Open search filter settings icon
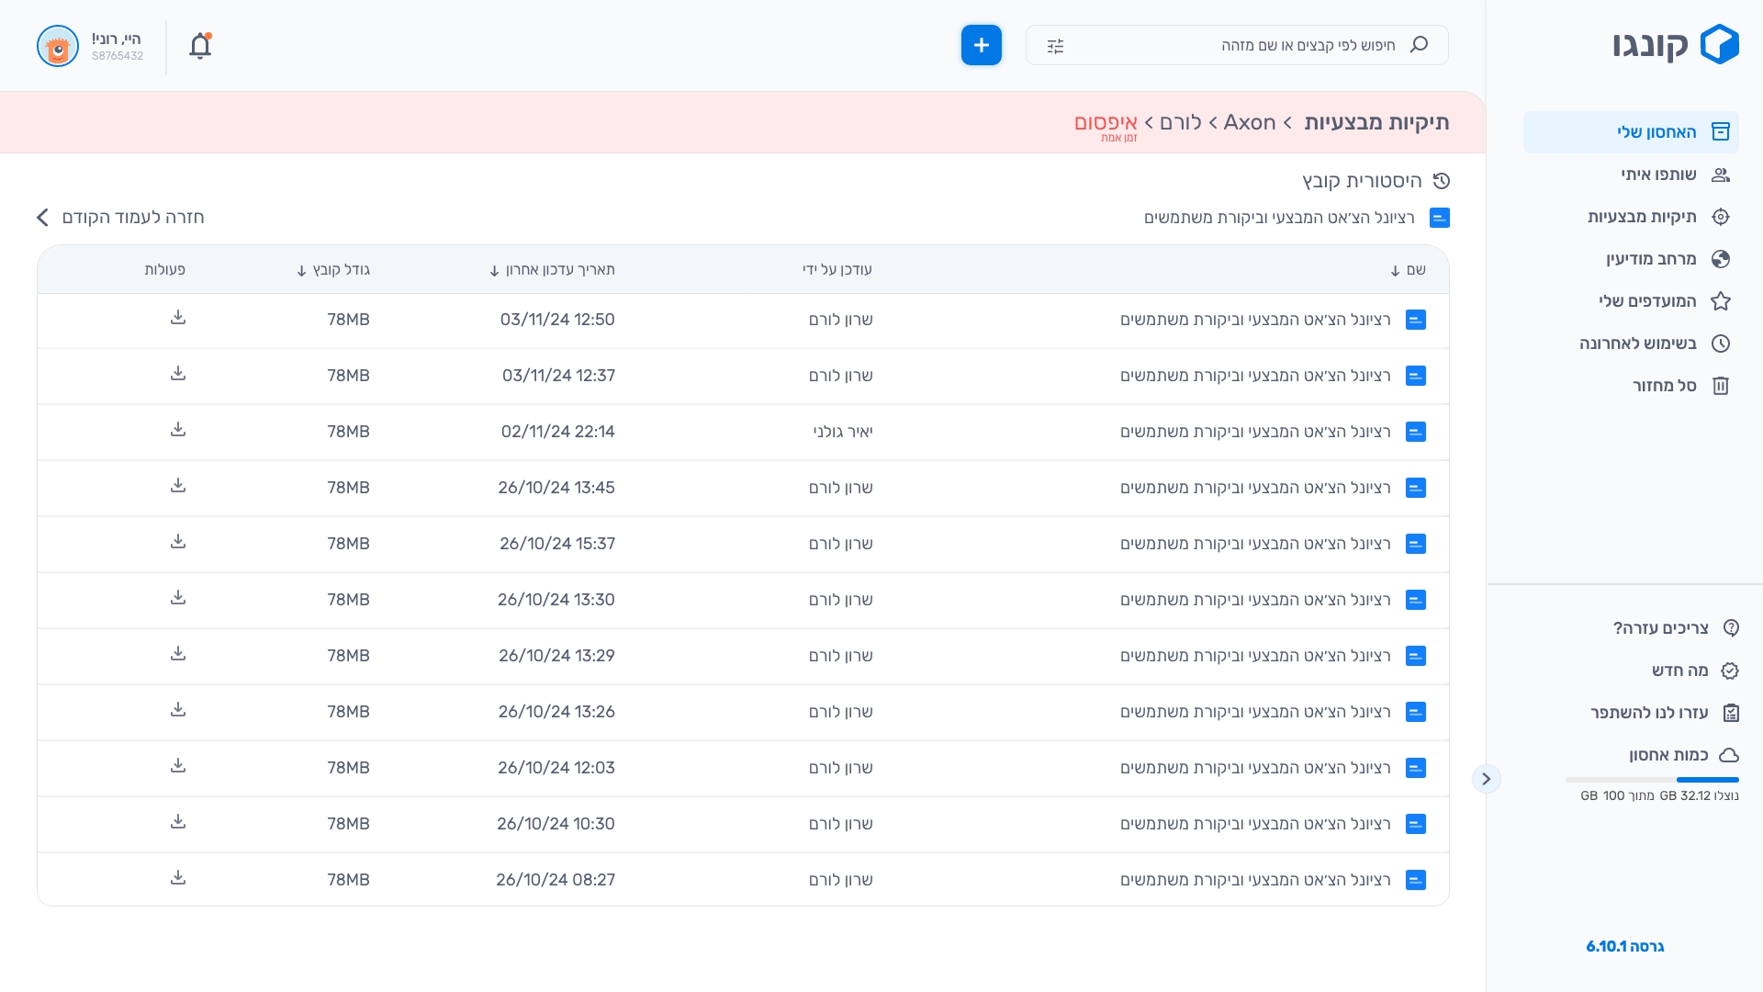The height and width of the screenshot is (992, 1763). click(1055, 46)
